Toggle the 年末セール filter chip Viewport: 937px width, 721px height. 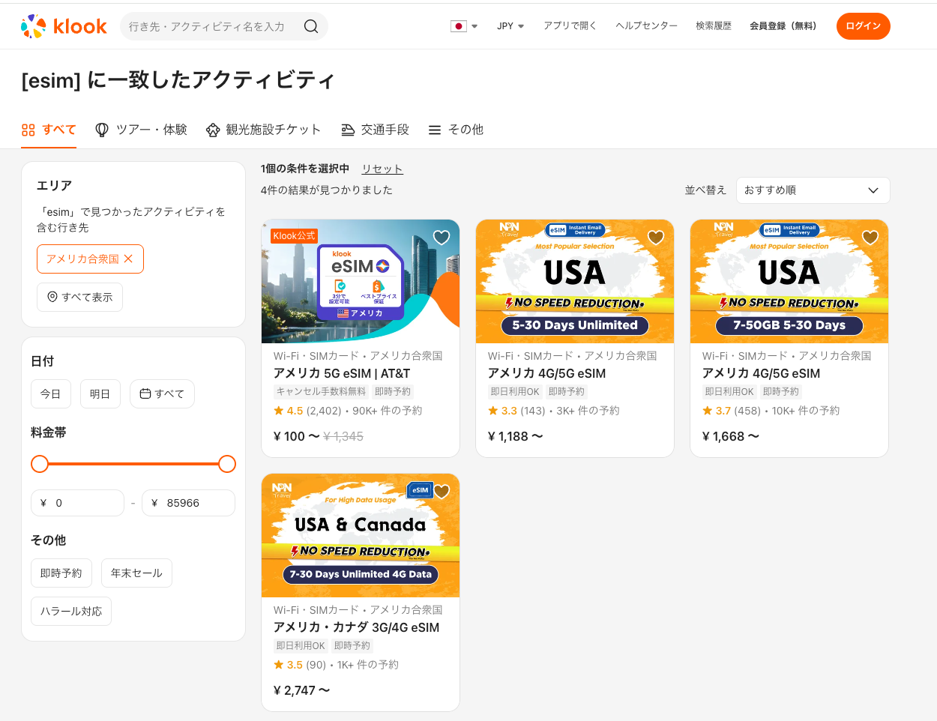click(x=136, y=573)
